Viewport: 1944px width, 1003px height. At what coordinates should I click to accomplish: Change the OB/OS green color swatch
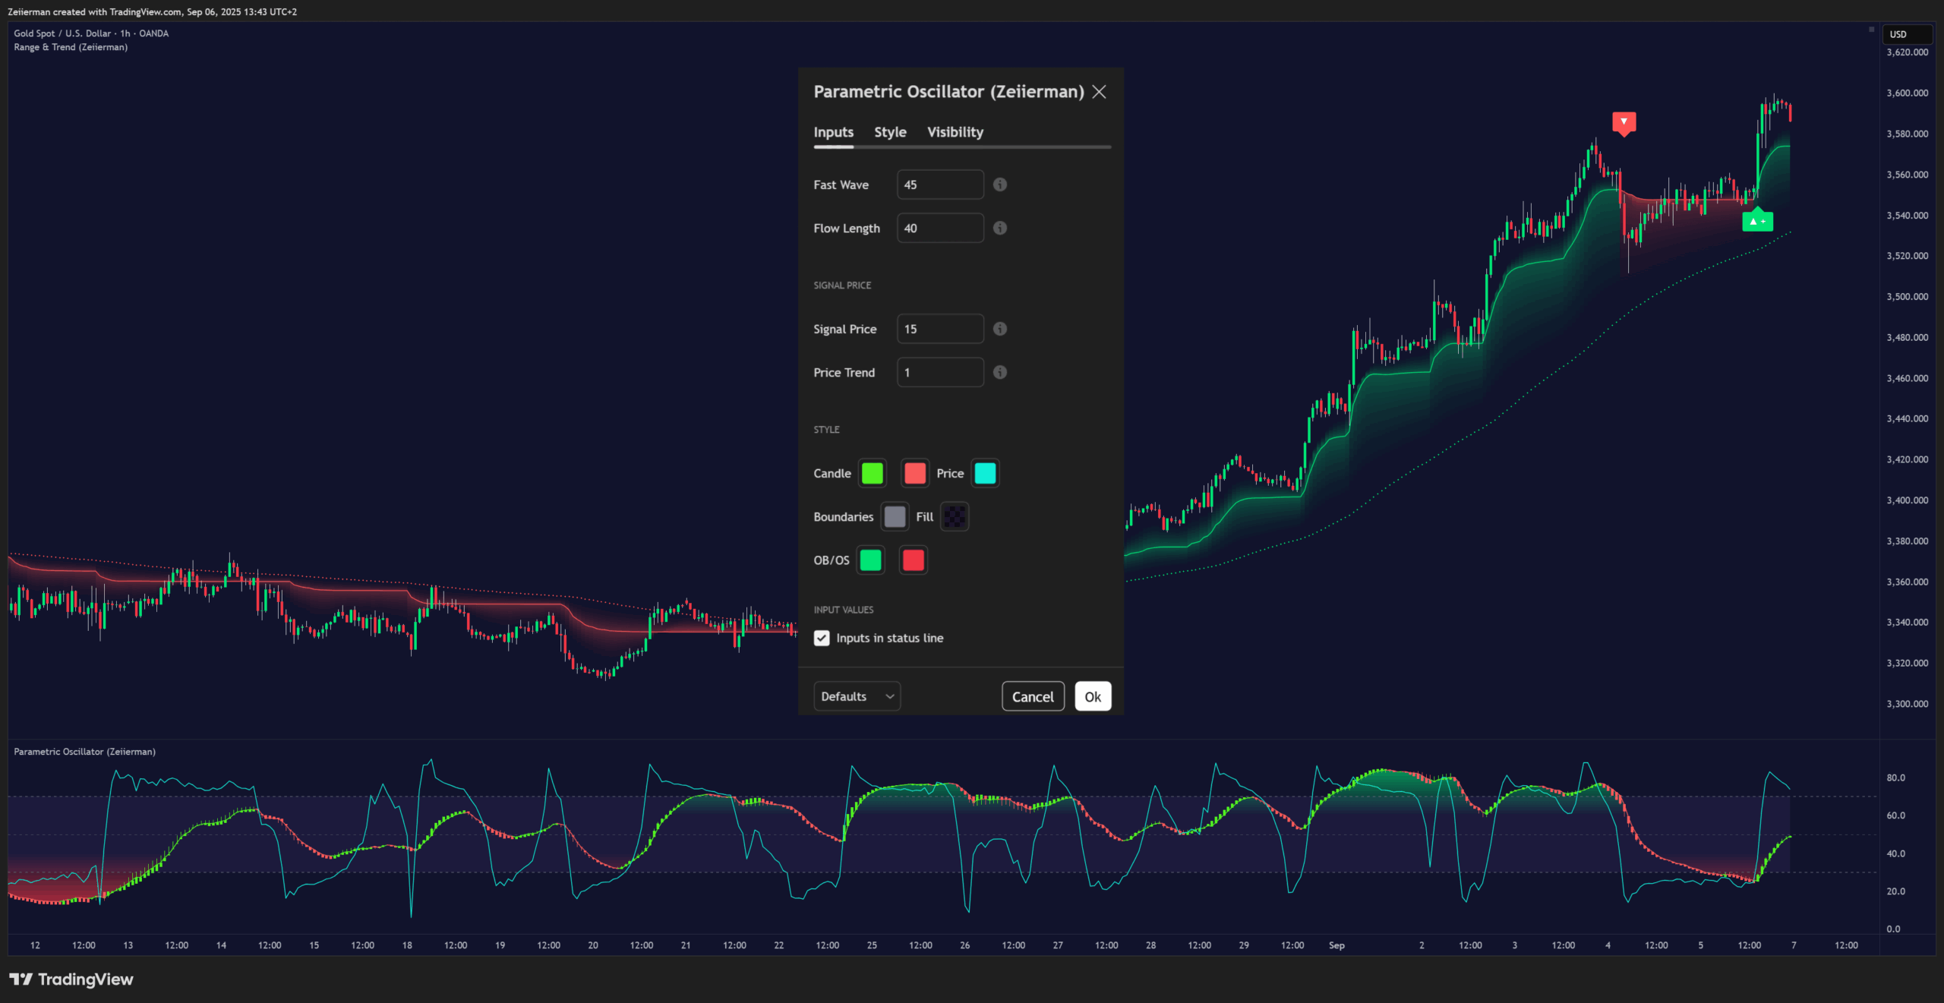(x=870, y=560)
